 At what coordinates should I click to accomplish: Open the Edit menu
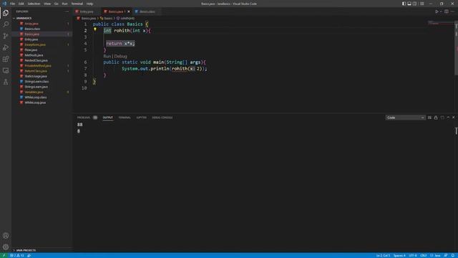pos(21,4)
